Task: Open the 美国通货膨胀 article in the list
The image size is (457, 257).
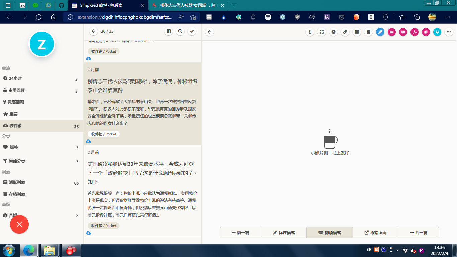Action: (x=143, y=191)
